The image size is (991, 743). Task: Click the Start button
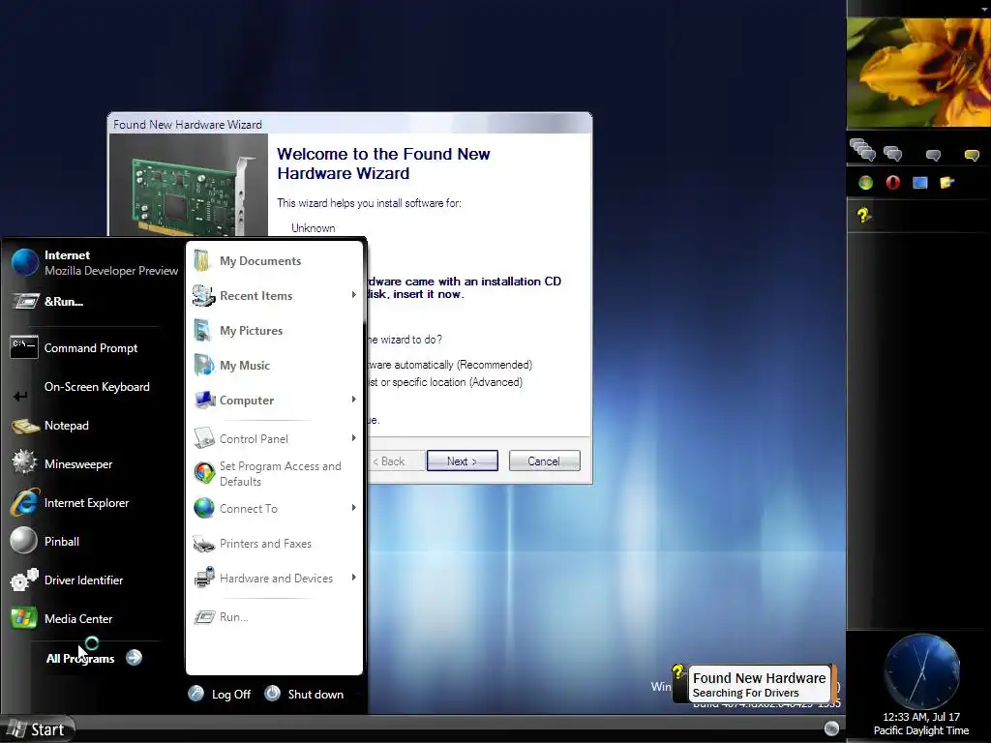tap(38, 729)
